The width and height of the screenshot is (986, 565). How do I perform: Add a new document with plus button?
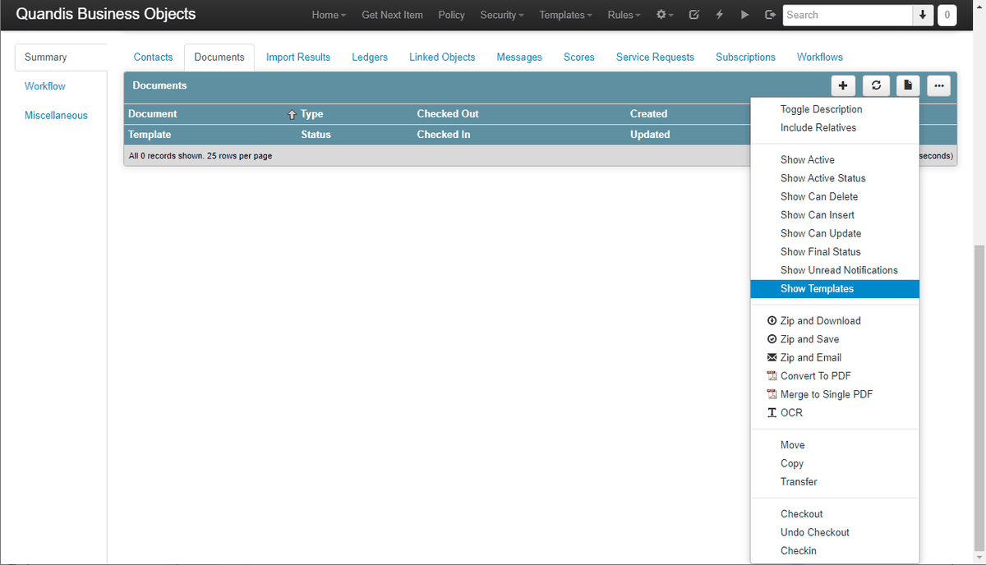pos(843,85)
